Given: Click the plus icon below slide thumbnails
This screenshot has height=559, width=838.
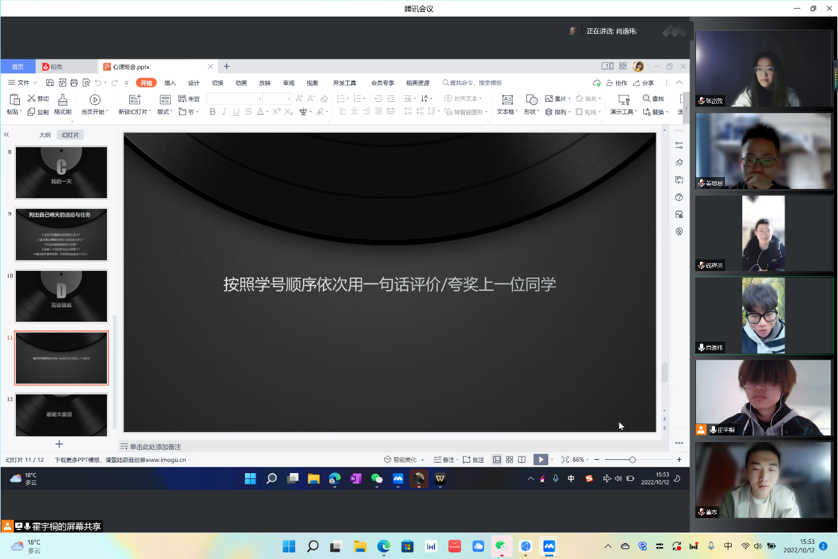Looking at the screenshot, I should 59,444.
